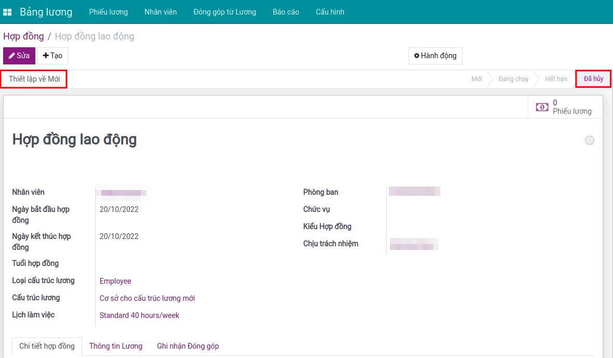Select the Hết hạn status stage
This screenshot has width=613, height=358.
[x=556, y=79]
